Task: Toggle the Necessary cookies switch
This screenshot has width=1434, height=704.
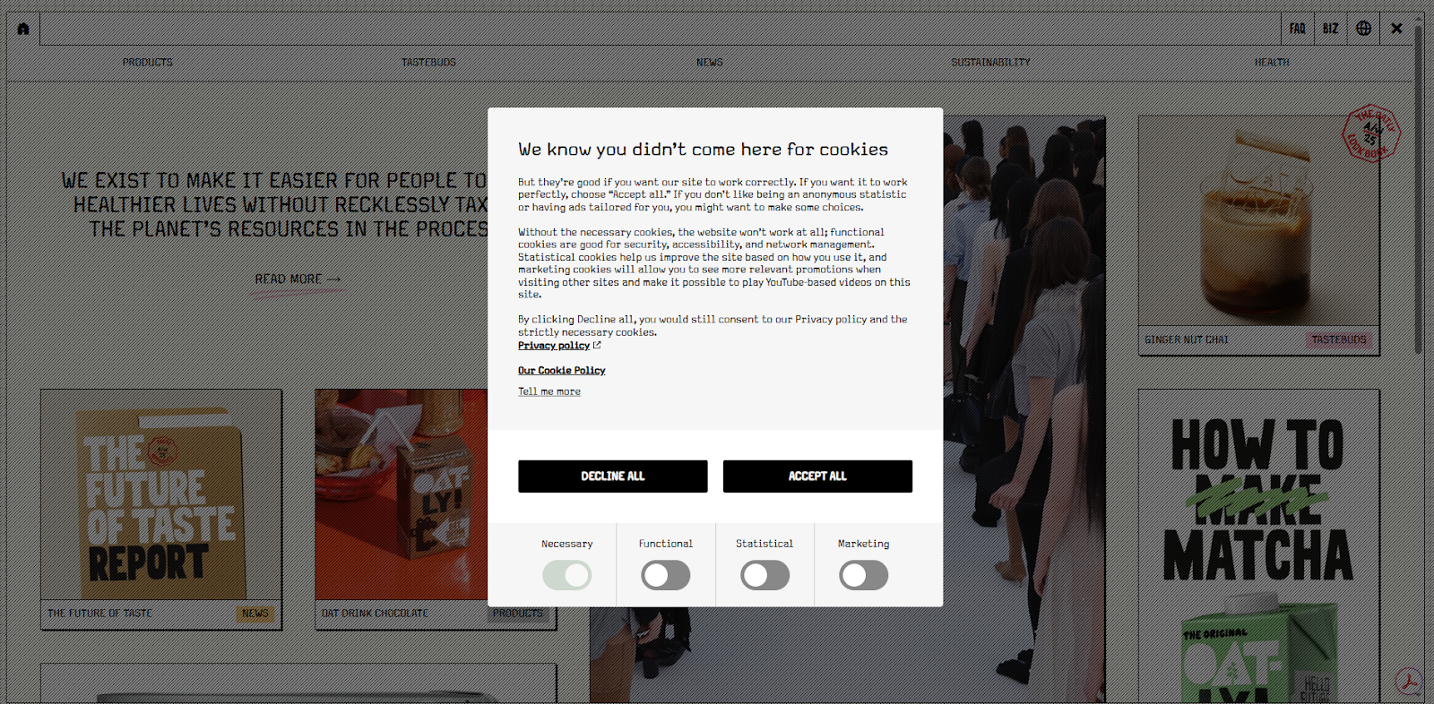Action: [566, 575]
